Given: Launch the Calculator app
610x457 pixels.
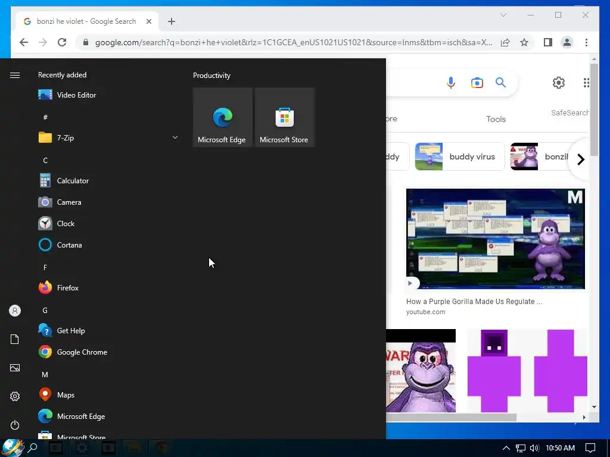Looking at the screenshot, I should pos(63,181).
